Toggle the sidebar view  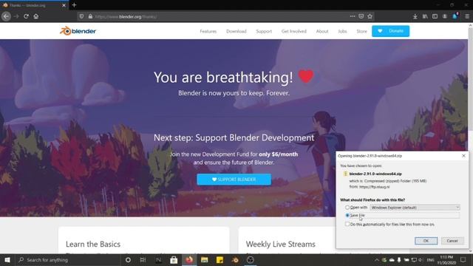pos(435,16)
